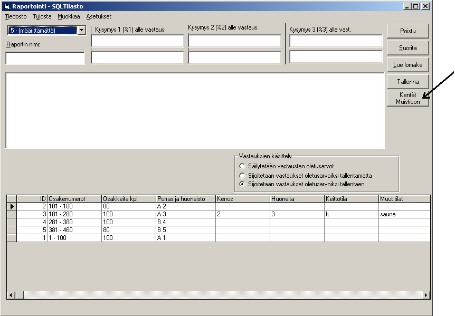Close the Raportointi - SQLTilasto window
Screen dimensions: 455x316
click(425, 6)
